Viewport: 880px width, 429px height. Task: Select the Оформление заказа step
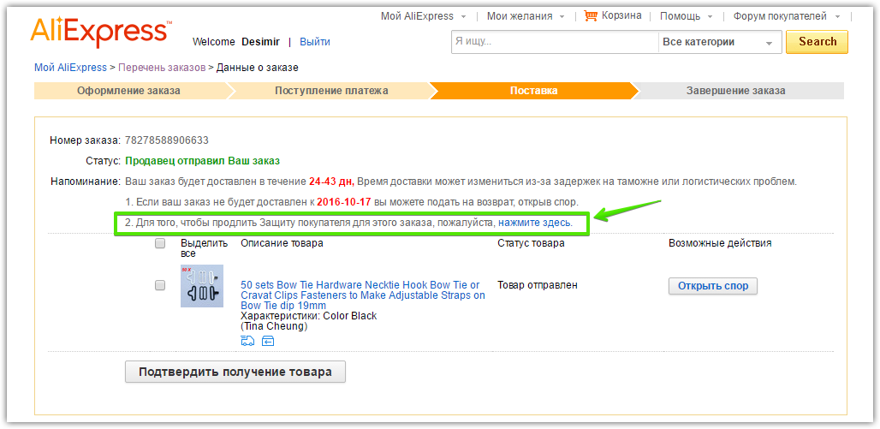[129, 91]
